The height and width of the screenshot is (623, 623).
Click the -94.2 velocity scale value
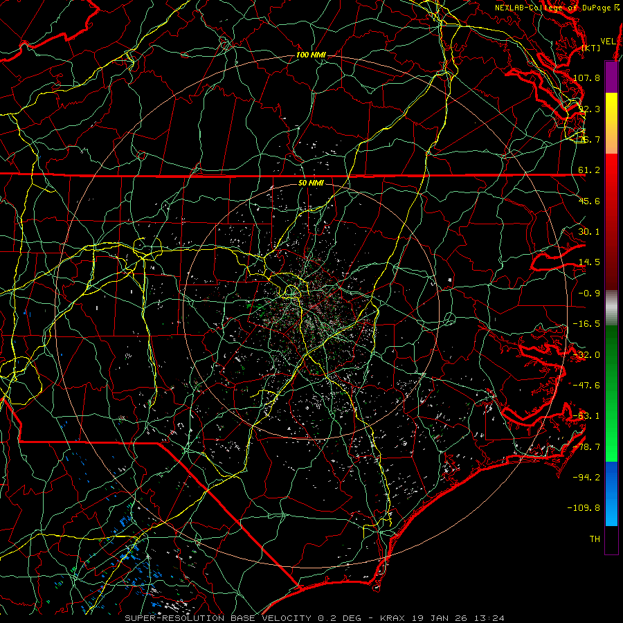pos(586,478)
